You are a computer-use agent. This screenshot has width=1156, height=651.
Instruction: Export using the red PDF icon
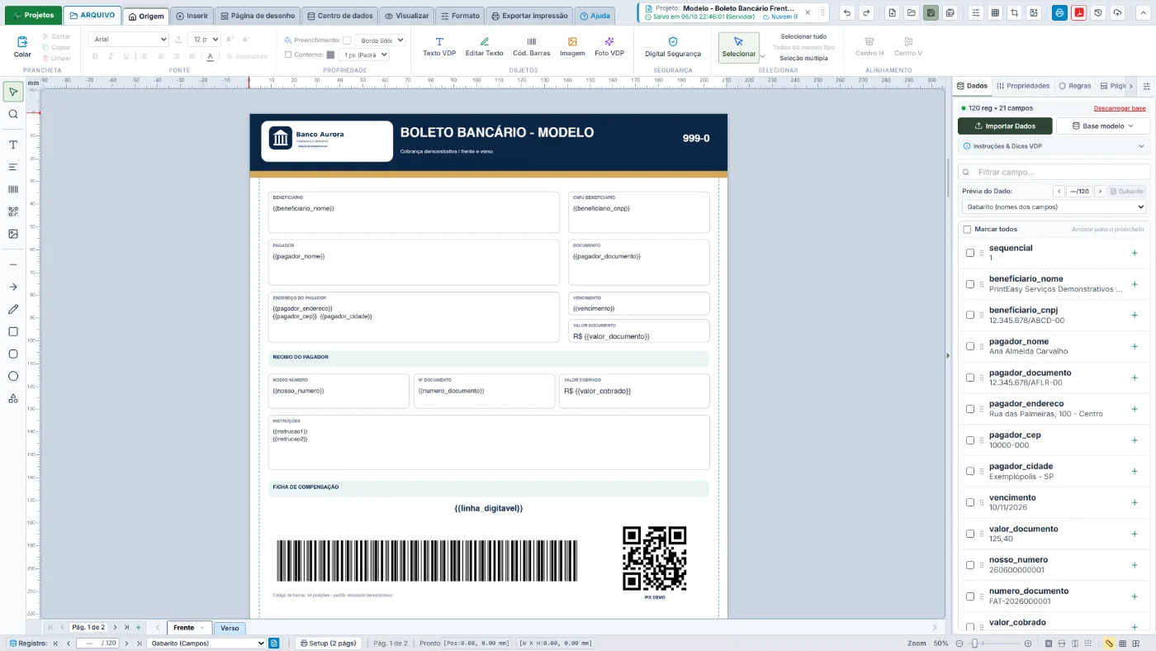(1078, 13)
